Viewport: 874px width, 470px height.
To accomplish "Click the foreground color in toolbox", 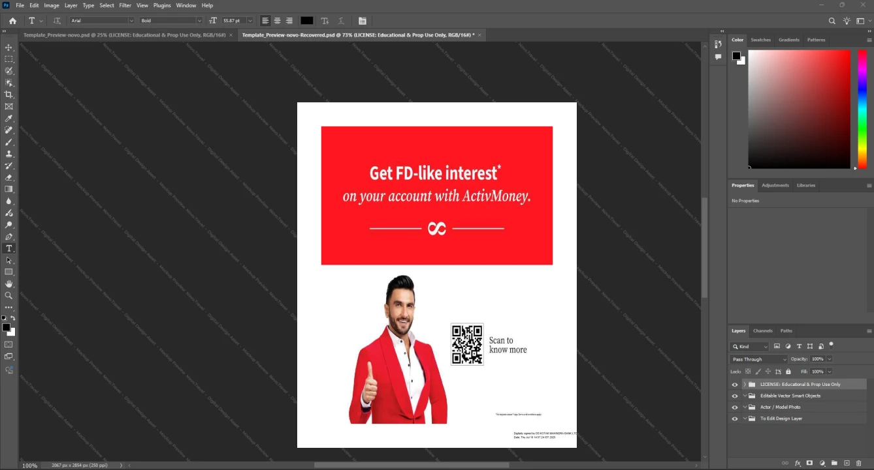I will pyautogui.click(x=6, y=327).
